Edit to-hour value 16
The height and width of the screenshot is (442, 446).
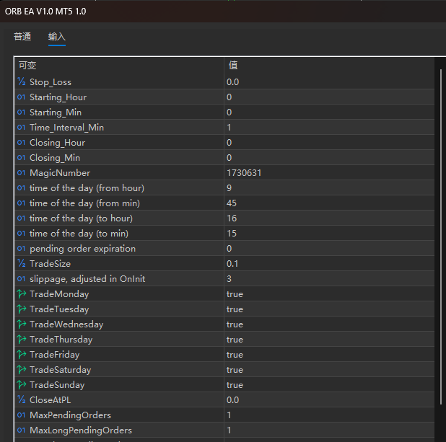(329, 218)
